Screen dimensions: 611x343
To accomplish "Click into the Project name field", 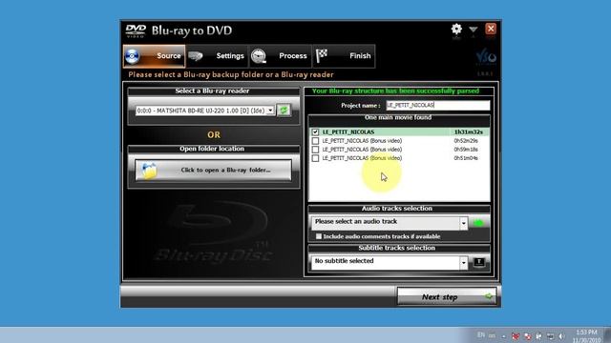I will 438,106.
